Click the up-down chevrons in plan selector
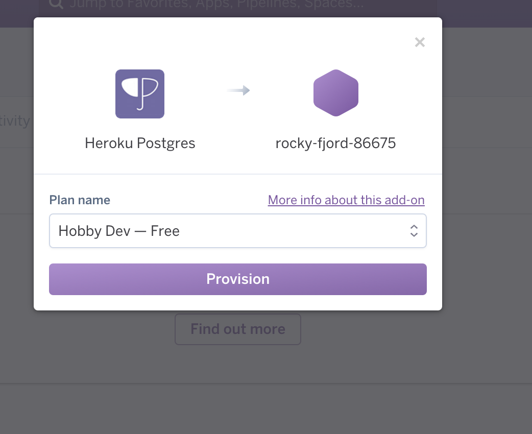 pos(414,231)
